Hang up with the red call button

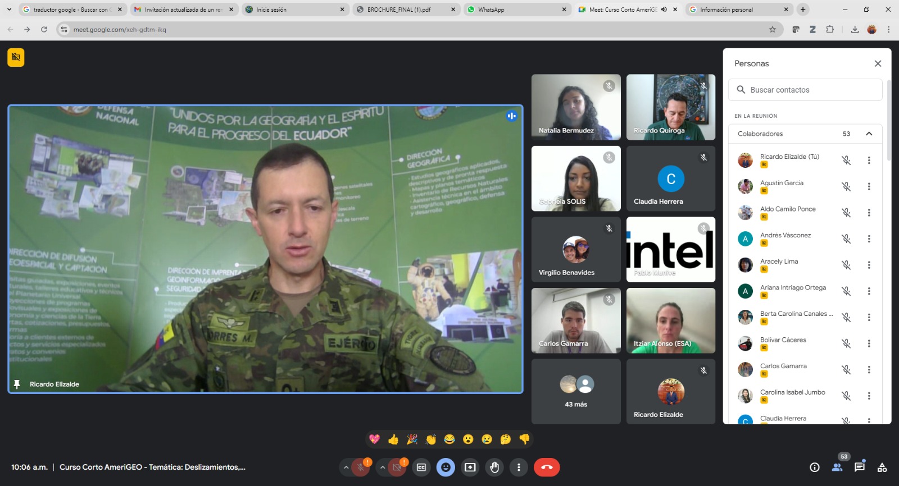547,467
